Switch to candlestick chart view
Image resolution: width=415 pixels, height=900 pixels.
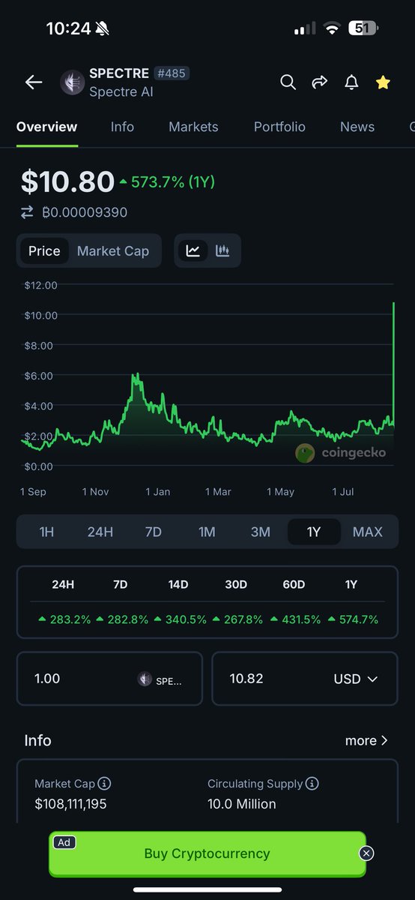coord(222,251)
